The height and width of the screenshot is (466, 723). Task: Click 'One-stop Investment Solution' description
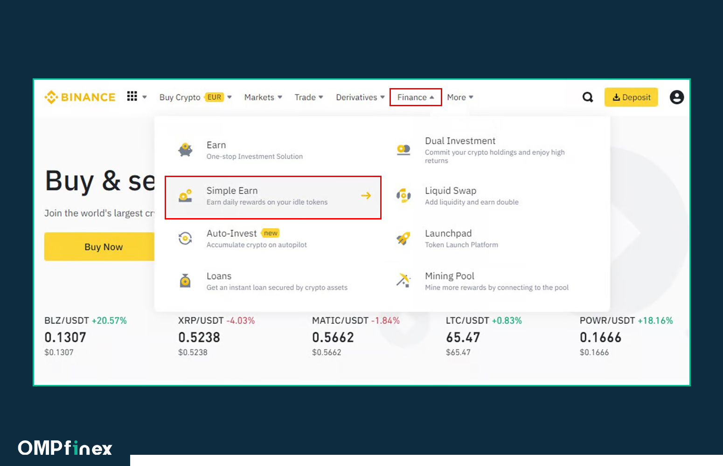(x=255, y=157)
